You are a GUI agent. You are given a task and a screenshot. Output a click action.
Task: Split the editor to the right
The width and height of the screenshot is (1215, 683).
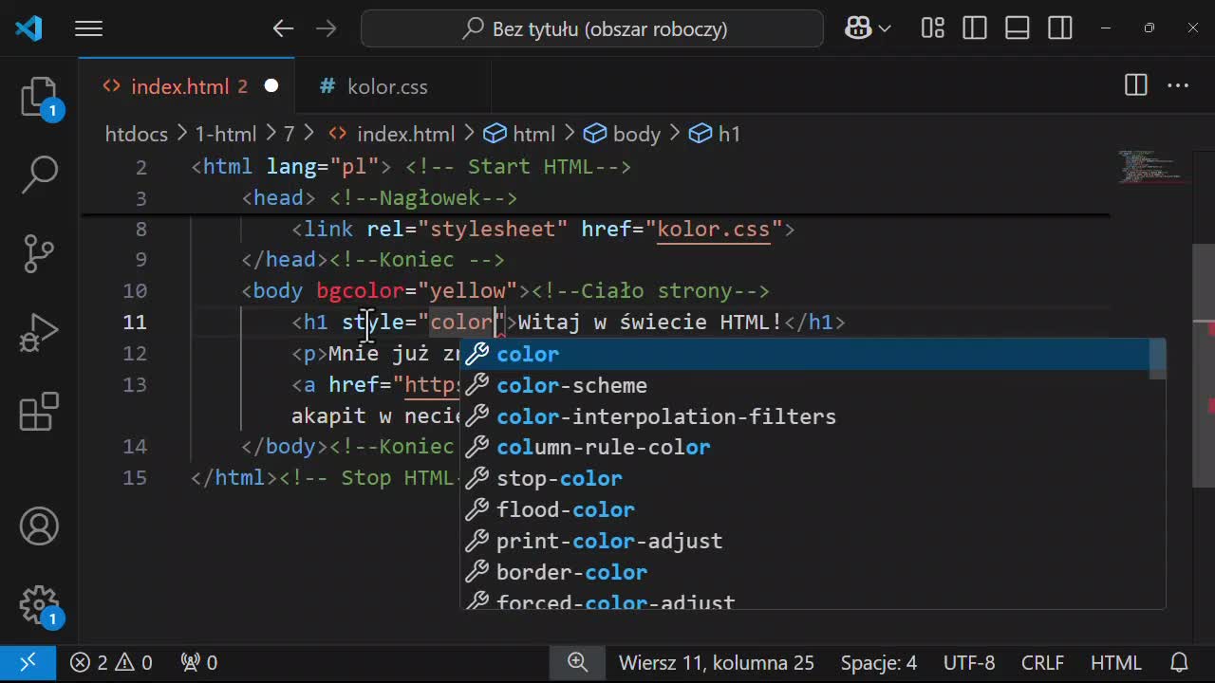1135,85
